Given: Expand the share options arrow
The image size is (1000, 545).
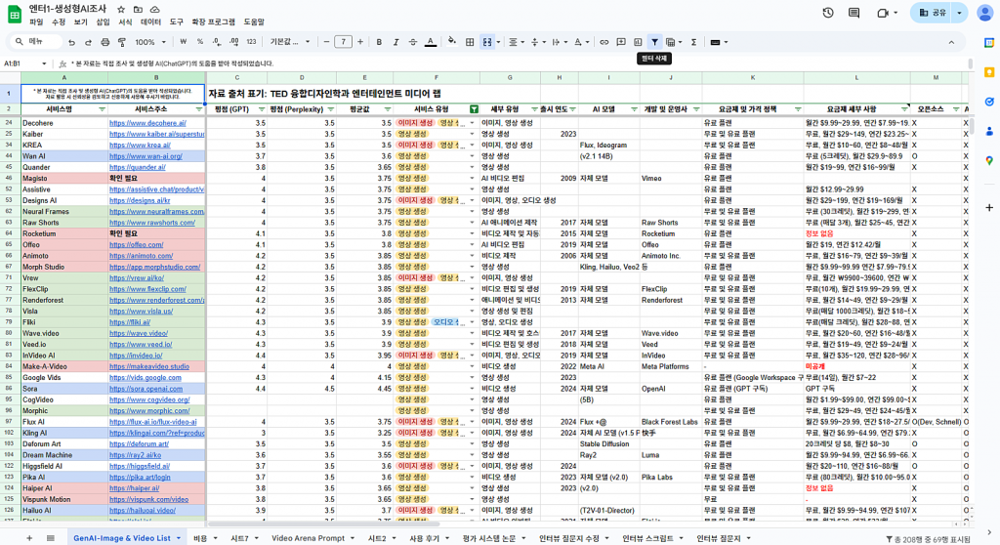Looking at the screenshot, I should tap(959, 13).
